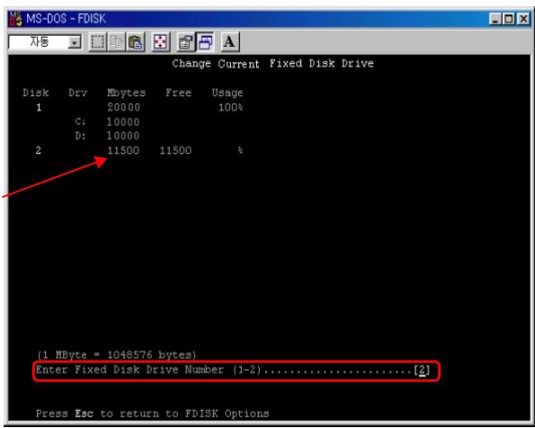Click 'Enter Fixed Disk Drive Number (1-2)' prompt
Viewport: 535px width, 428px height.
[x=148, y=370]
